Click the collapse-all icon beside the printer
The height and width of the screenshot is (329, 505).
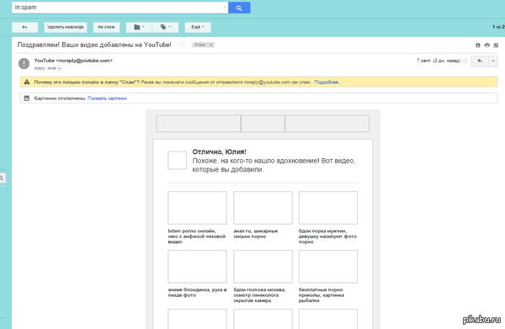click(x=478, y=45)
